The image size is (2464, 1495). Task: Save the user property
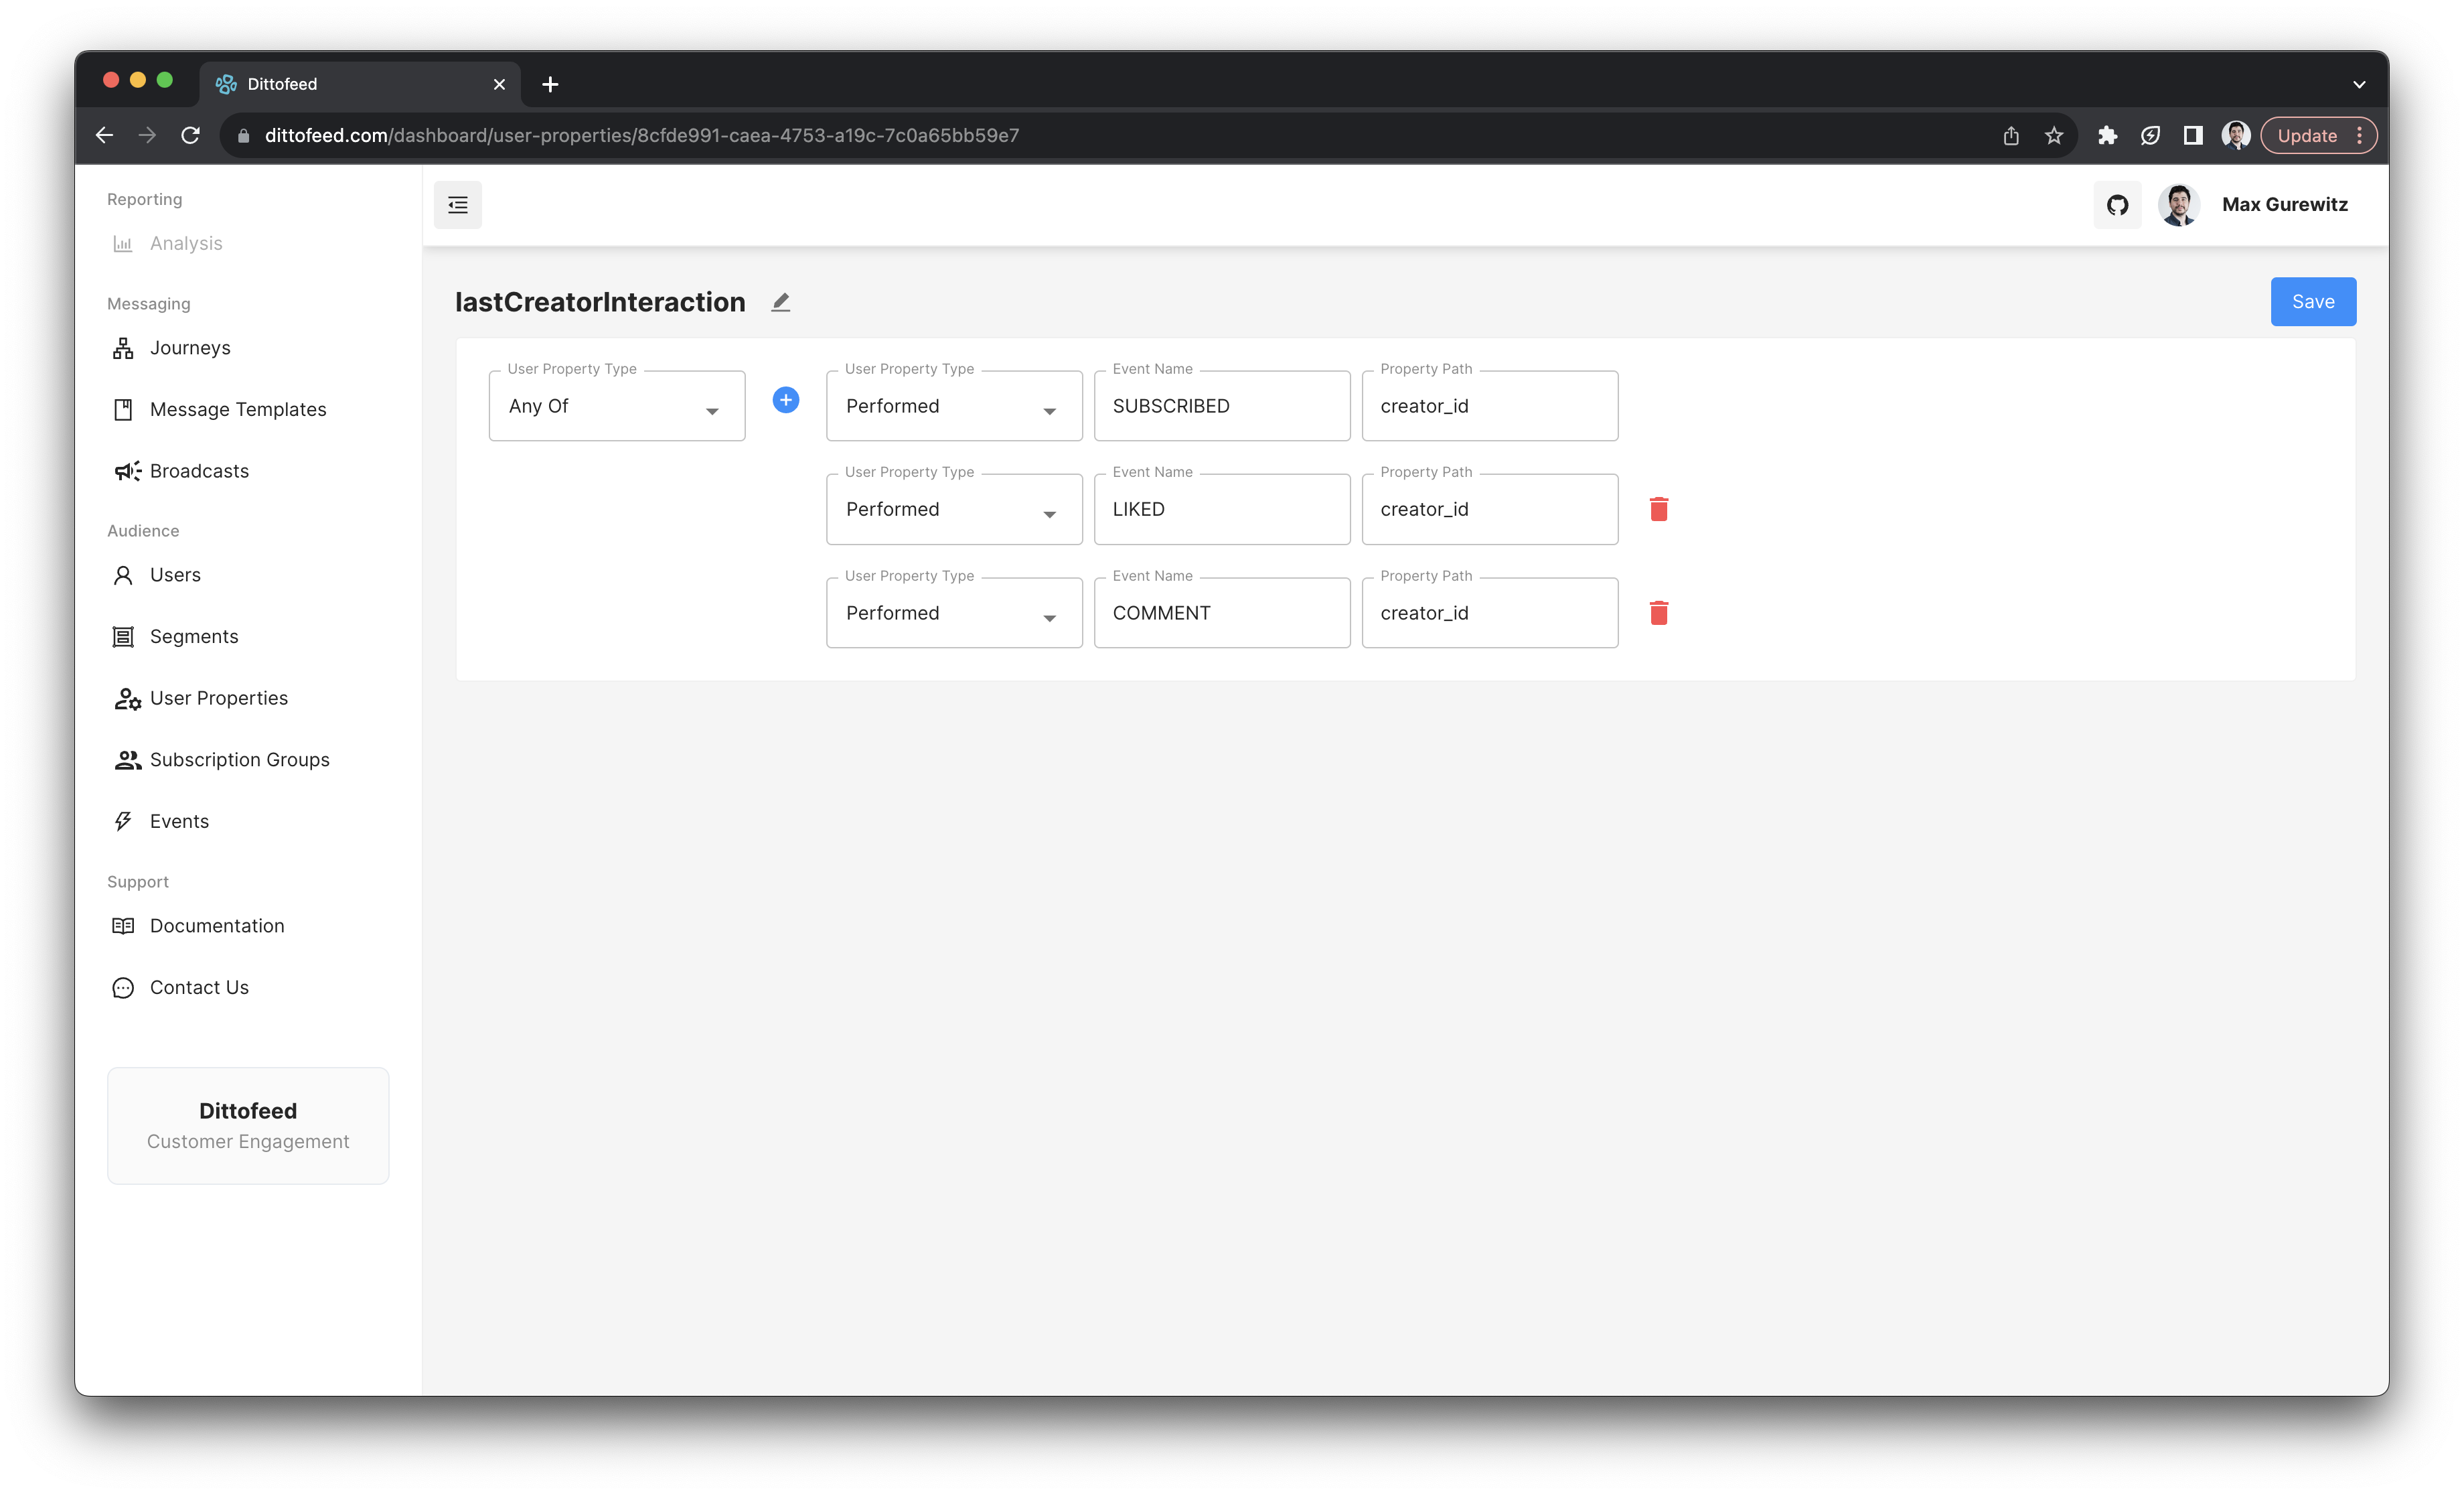tap(2313, 301)
